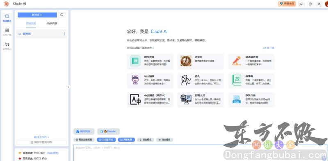Image resolution: width=328 pixels, height=161 pixels.
Task: Click the 故事会 card title text
Action: pyautogui.click(x=249, y=76)
